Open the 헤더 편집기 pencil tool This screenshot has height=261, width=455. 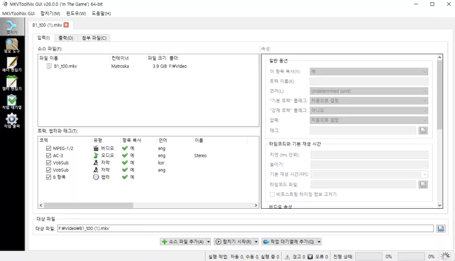tap(12, 64)
